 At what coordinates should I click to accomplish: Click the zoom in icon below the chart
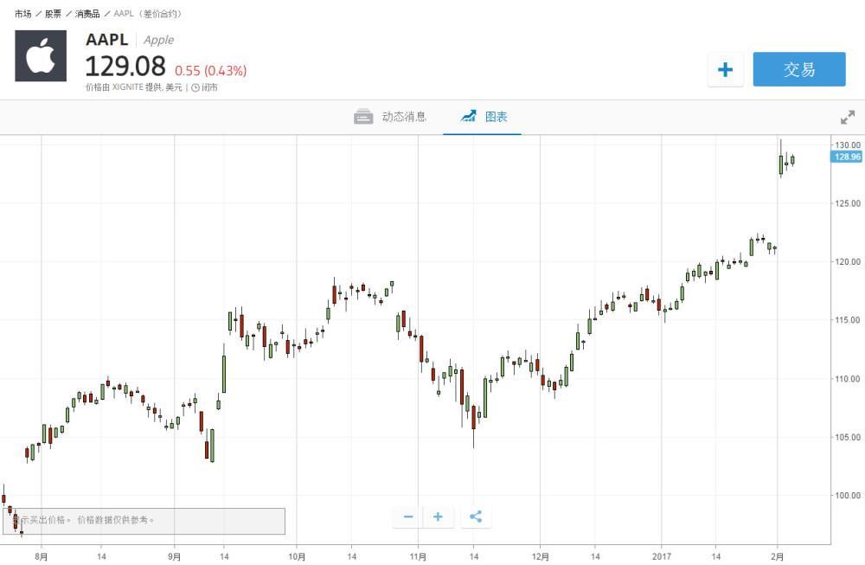click(438, 517)
